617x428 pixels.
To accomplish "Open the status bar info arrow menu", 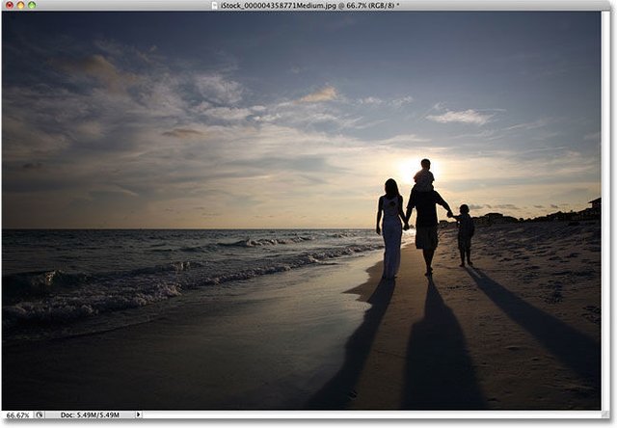I will (x=138, y=415).
